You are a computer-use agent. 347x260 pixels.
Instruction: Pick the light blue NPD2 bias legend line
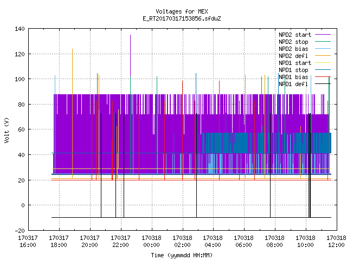pyautogui.click(x=323, y=49)
